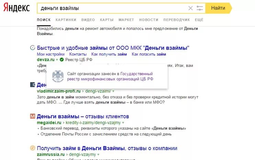Open the Yandex logo homepage link
The height and width of the screenshot is (160, 255).
[16, 8]
